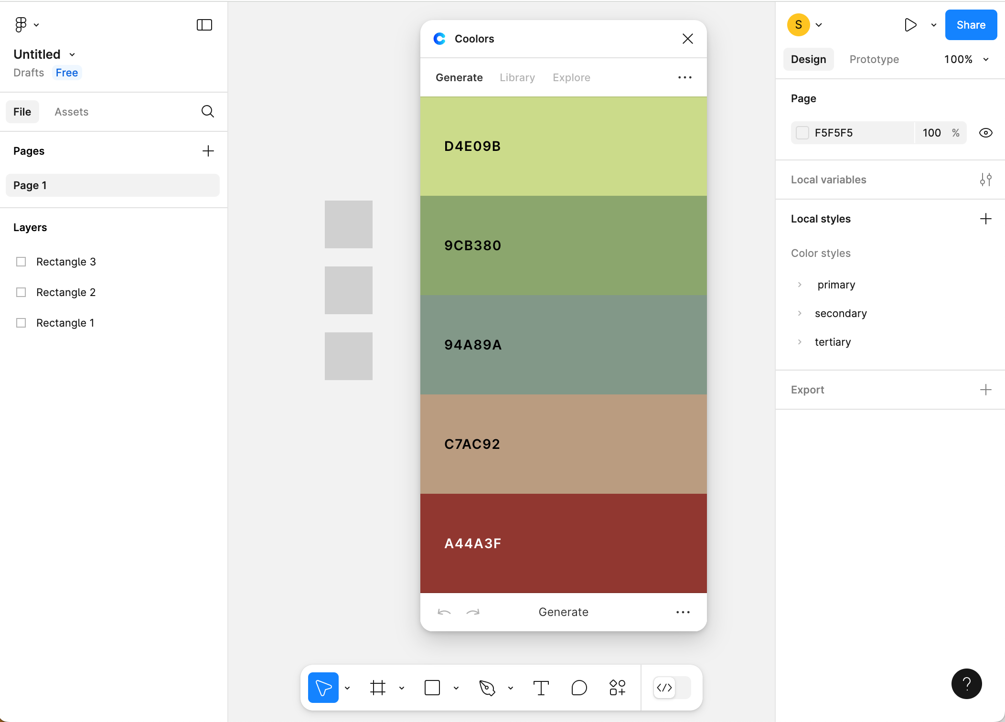This screenshot has height=722, width=1005.
Task: Switch to the Library tab in Coolors
Action: point(517,77)
